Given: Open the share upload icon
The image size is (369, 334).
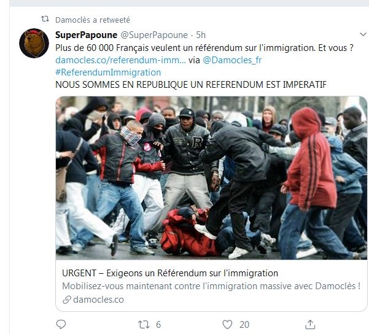Looking at the screenshot, I should pos(310,324).
